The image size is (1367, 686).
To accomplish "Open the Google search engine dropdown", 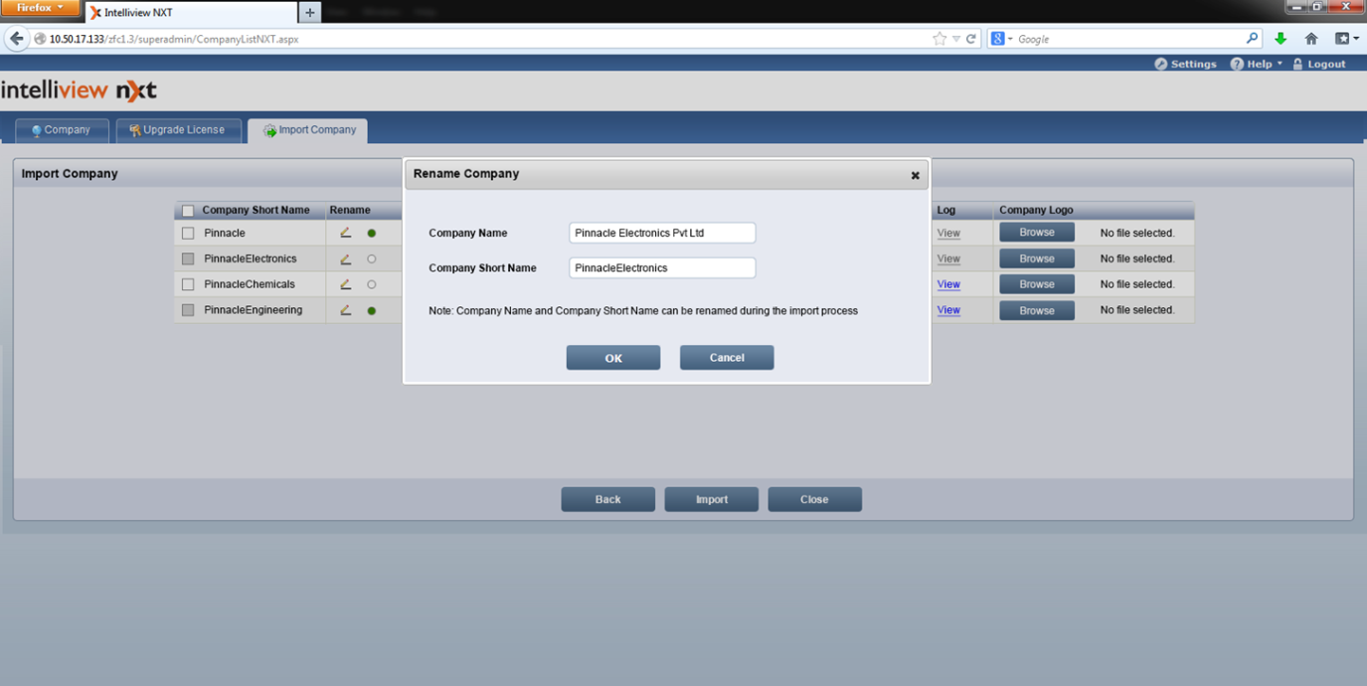I will click(1003, 39).
